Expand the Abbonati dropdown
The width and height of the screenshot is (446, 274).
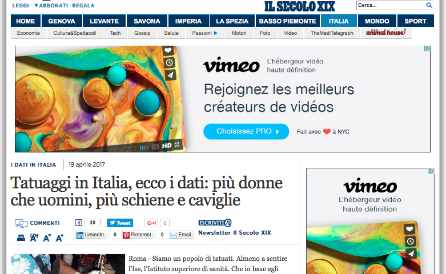[51, 5]
